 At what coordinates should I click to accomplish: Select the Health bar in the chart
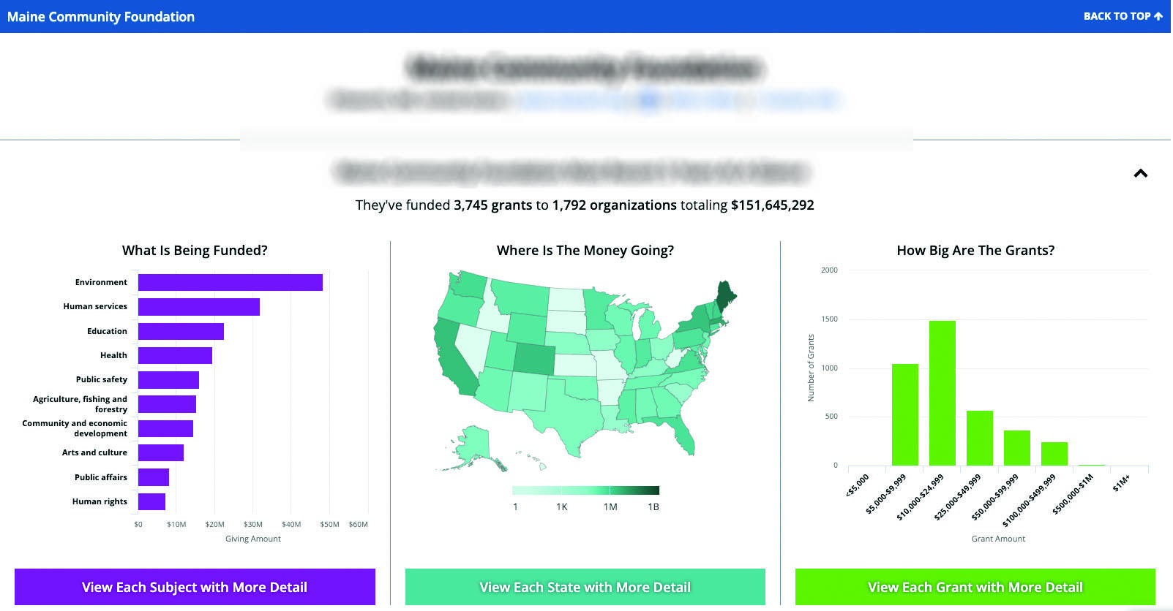point(175,356)
